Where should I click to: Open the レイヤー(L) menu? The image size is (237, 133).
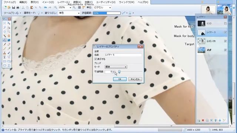pos(64,2)
